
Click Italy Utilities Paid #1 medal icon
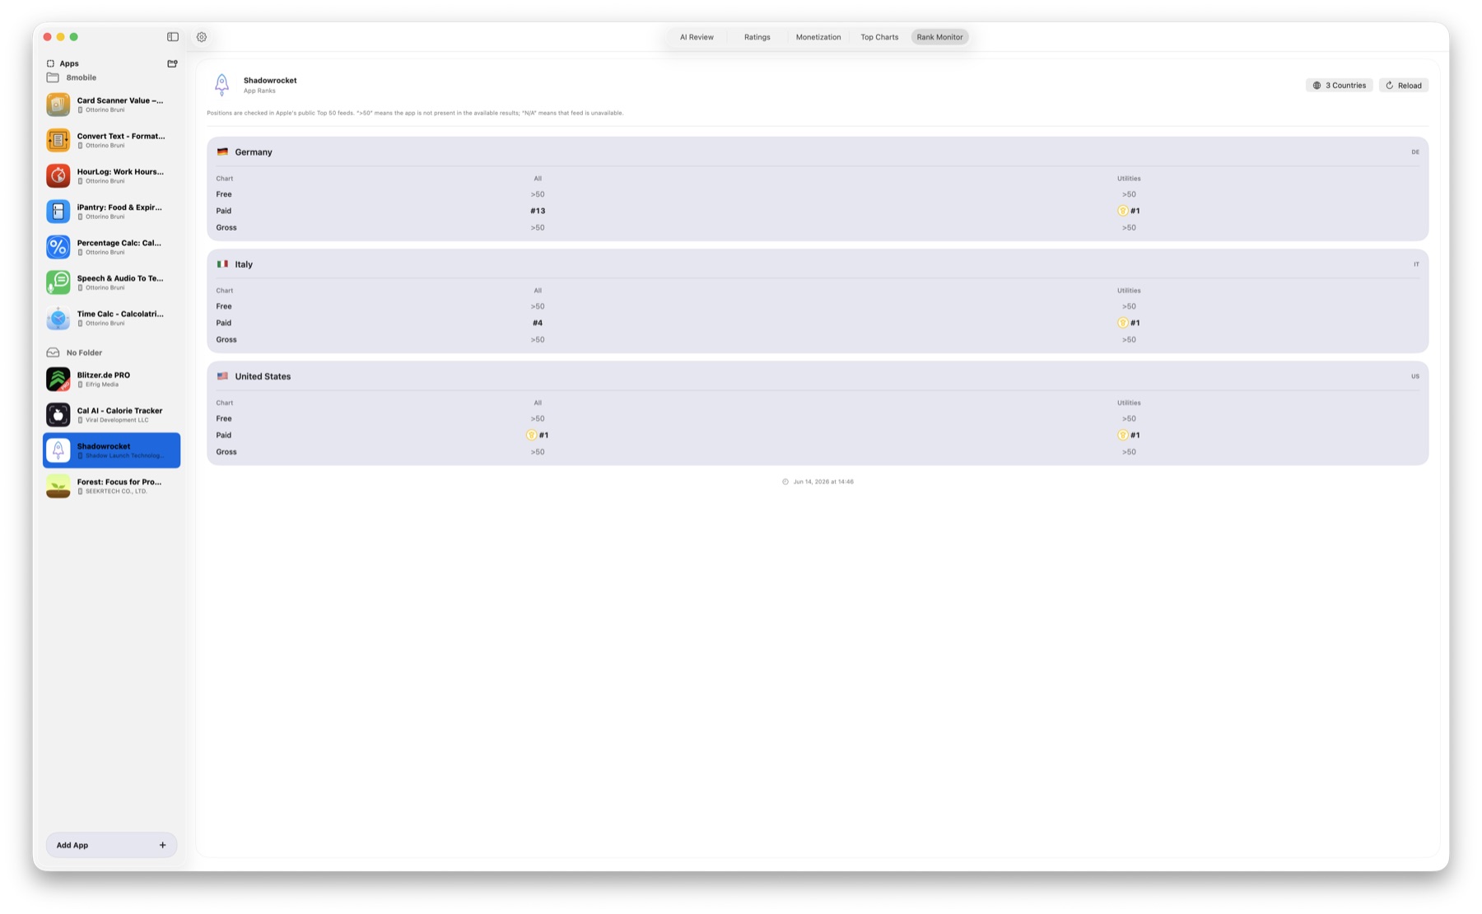pos(1122,323)
